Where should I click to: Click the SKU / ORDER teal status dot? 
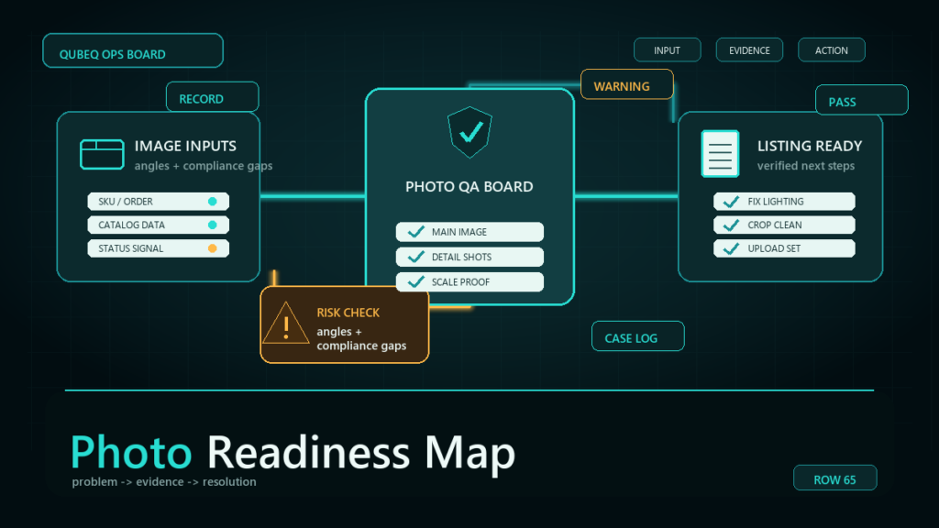click(x=212, y=202)
